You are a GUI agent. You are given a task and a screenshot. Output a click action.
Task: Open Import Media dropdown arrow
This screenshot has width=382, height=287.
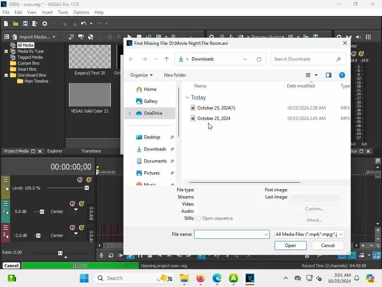(54, 37)
